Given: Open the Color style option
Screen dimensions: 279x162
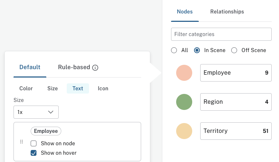Looking at the screenshot, I should [x=26, y=88].
